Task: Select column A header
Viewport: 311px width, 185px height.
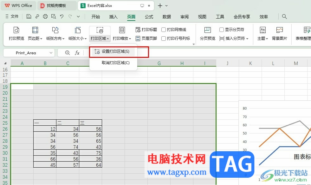Action: click(x=22, y=63)
